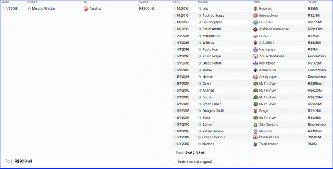
Task: Click the Trabzonspor badge icon
Action: [255, 144]
